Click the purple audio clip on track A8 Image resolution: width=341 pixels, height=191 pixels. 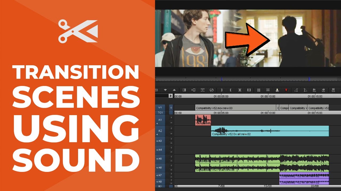(304, 182)
